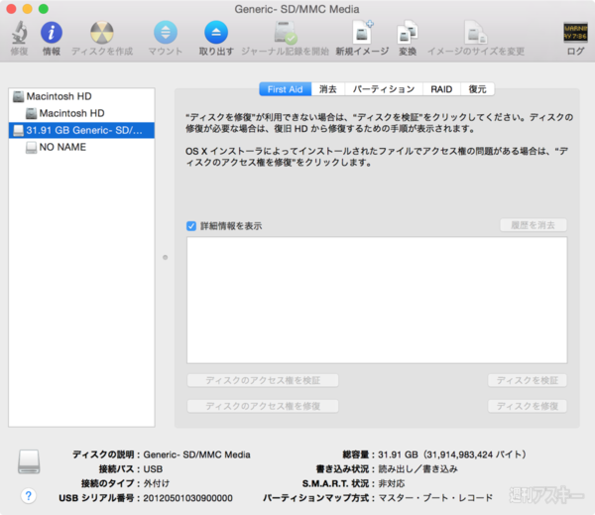Open the RAID tab

pyautogui.click(x=441, y=89)
